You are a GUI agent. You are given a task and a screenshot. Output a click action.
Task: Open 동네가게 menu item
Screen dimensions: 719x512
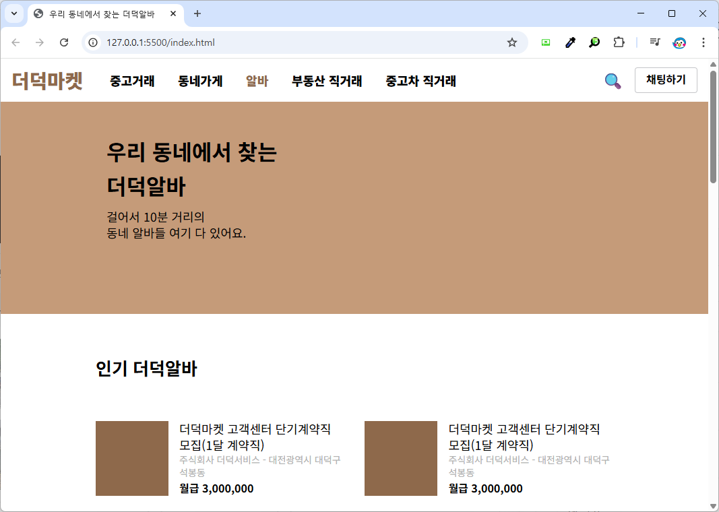[x=200, y=81]
